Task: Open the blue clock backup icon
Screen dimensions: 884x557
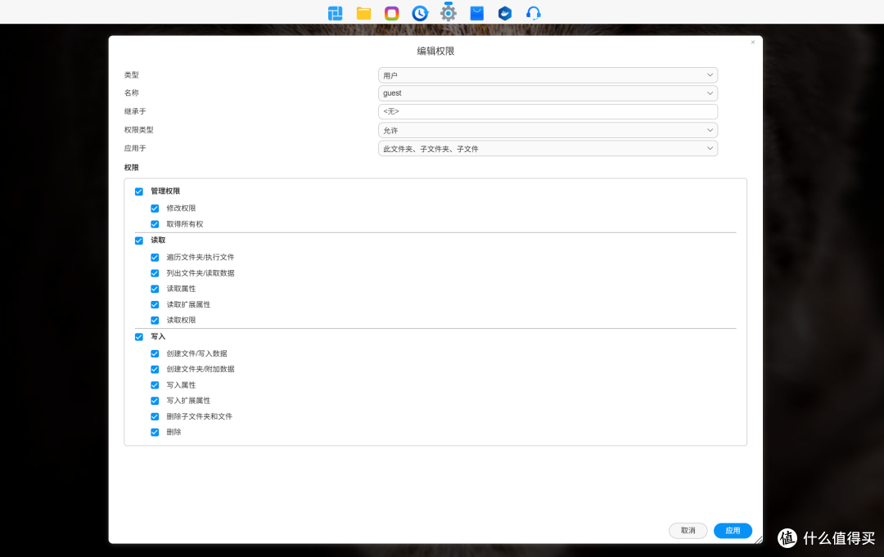Action: (x=420, y=13)
